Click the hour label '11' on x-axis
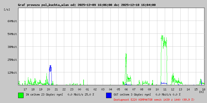 (165, 89)
